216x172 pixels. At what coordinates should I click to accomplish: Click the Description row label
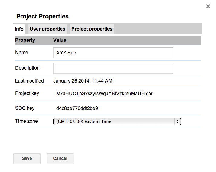[x=27, y=68]
